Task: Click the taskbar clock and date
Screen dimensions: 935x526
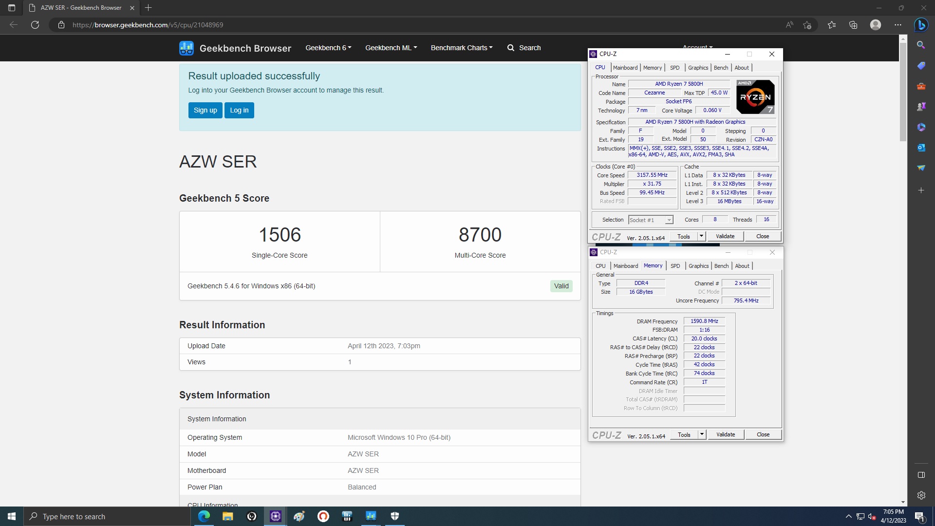Action: tap(893, 516)
